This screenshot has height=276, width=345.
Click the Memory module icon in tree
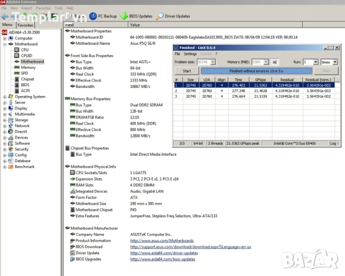tap(17, 67)
